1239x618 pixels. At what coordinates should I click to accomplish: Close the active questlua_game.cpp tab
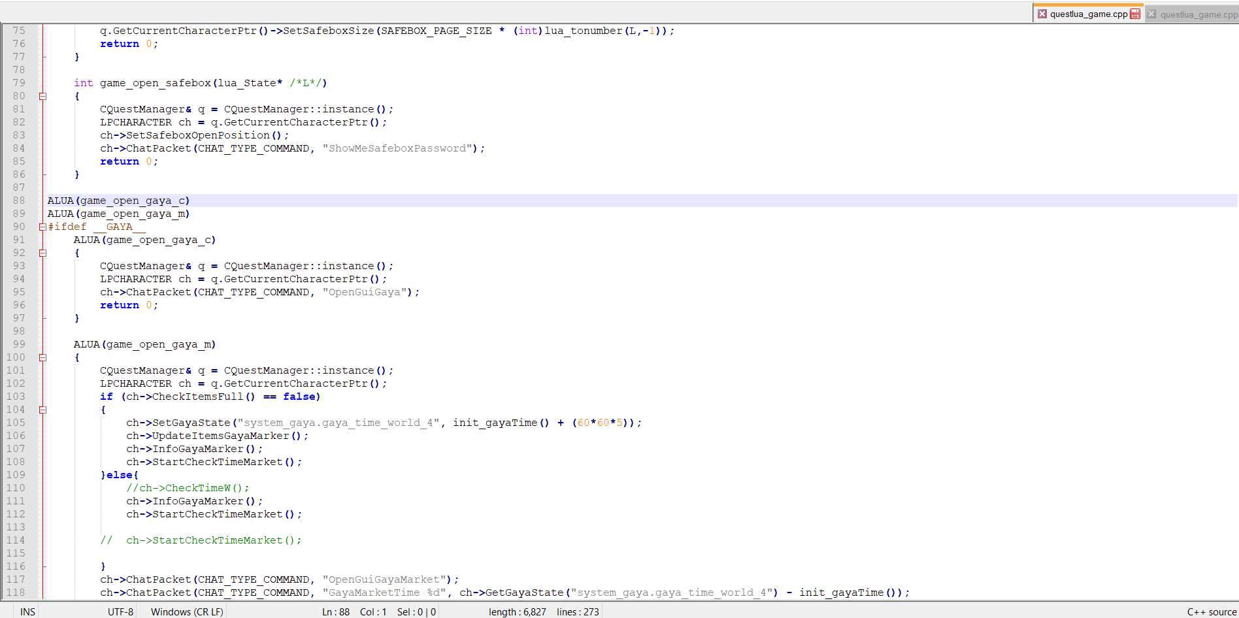point(1042,14)
